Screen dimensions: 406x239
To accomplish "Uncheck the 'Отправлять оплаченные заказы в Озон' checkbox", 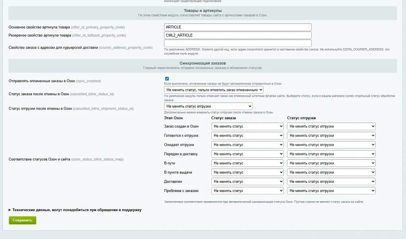I will click(167, 78).
